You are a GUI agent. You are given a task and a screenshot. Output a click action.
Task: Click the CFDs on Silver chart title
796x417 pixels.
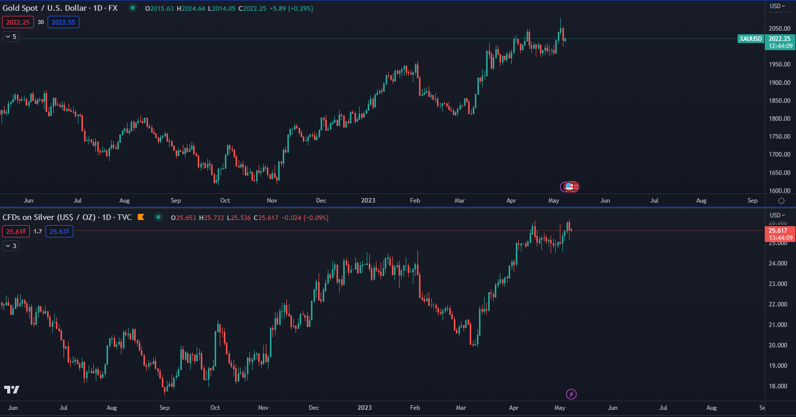pyautogui.click(x=67, y=217)
